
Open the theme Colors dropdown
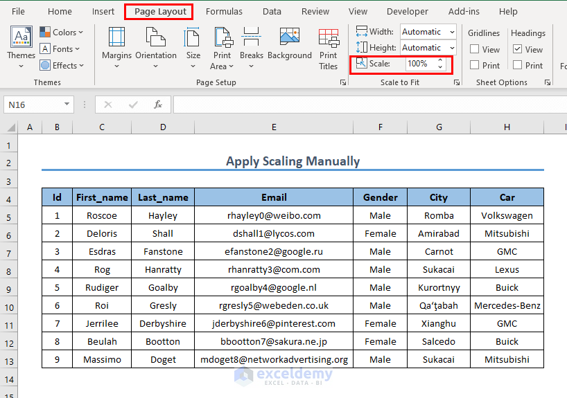pos(62,33)
